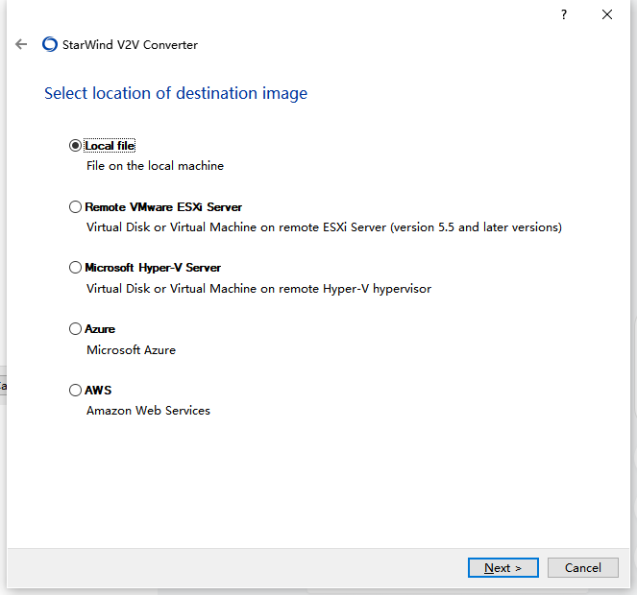Click 'remote Hyper-V hypervisor' description
This screenshot has height=595, width=637.
click(x=258, y=289)
